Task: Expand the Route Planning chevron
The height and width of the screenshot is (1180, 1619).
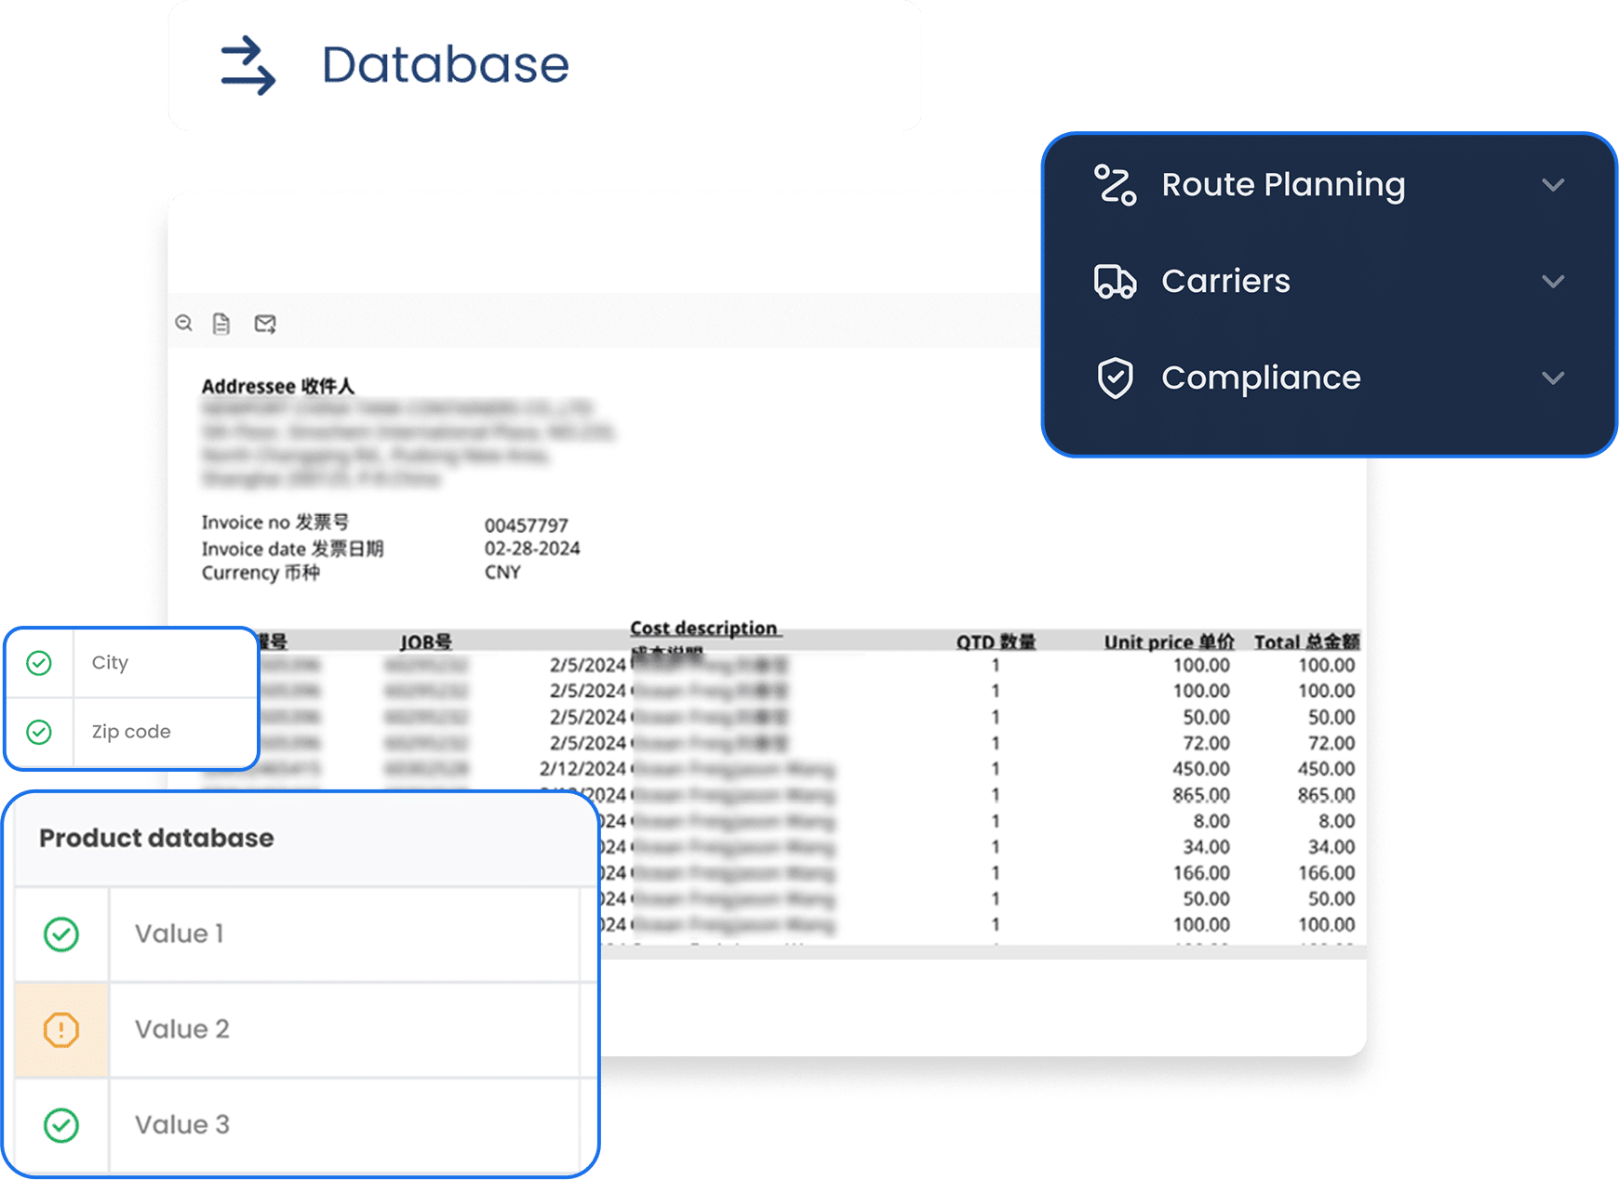Action: click(x=1552, y=185)
